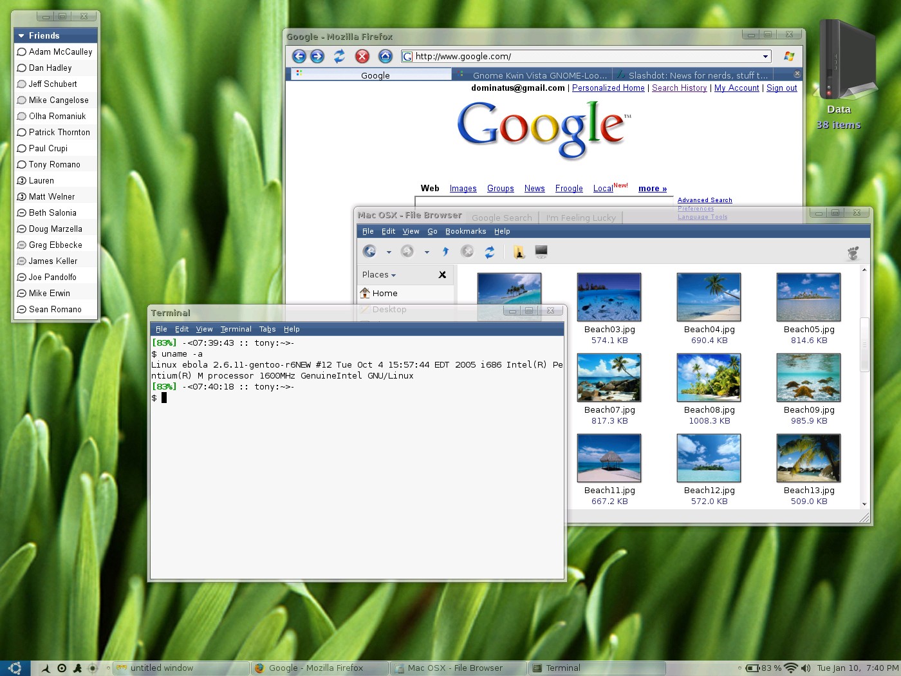Screen dimensions: 901x676
Task: Open the wireless network indicator
Action: [x=791, y=668]
